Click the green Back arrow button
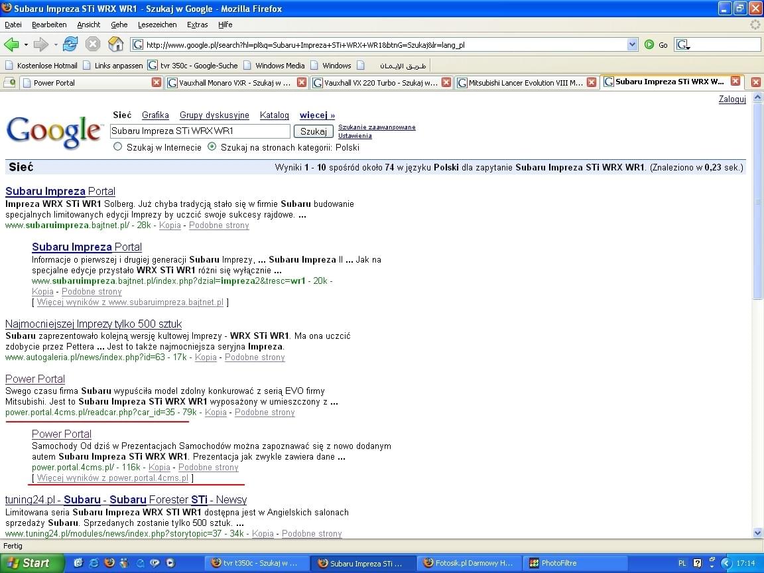This screenshot has width=764, height=573. [11, 45]
